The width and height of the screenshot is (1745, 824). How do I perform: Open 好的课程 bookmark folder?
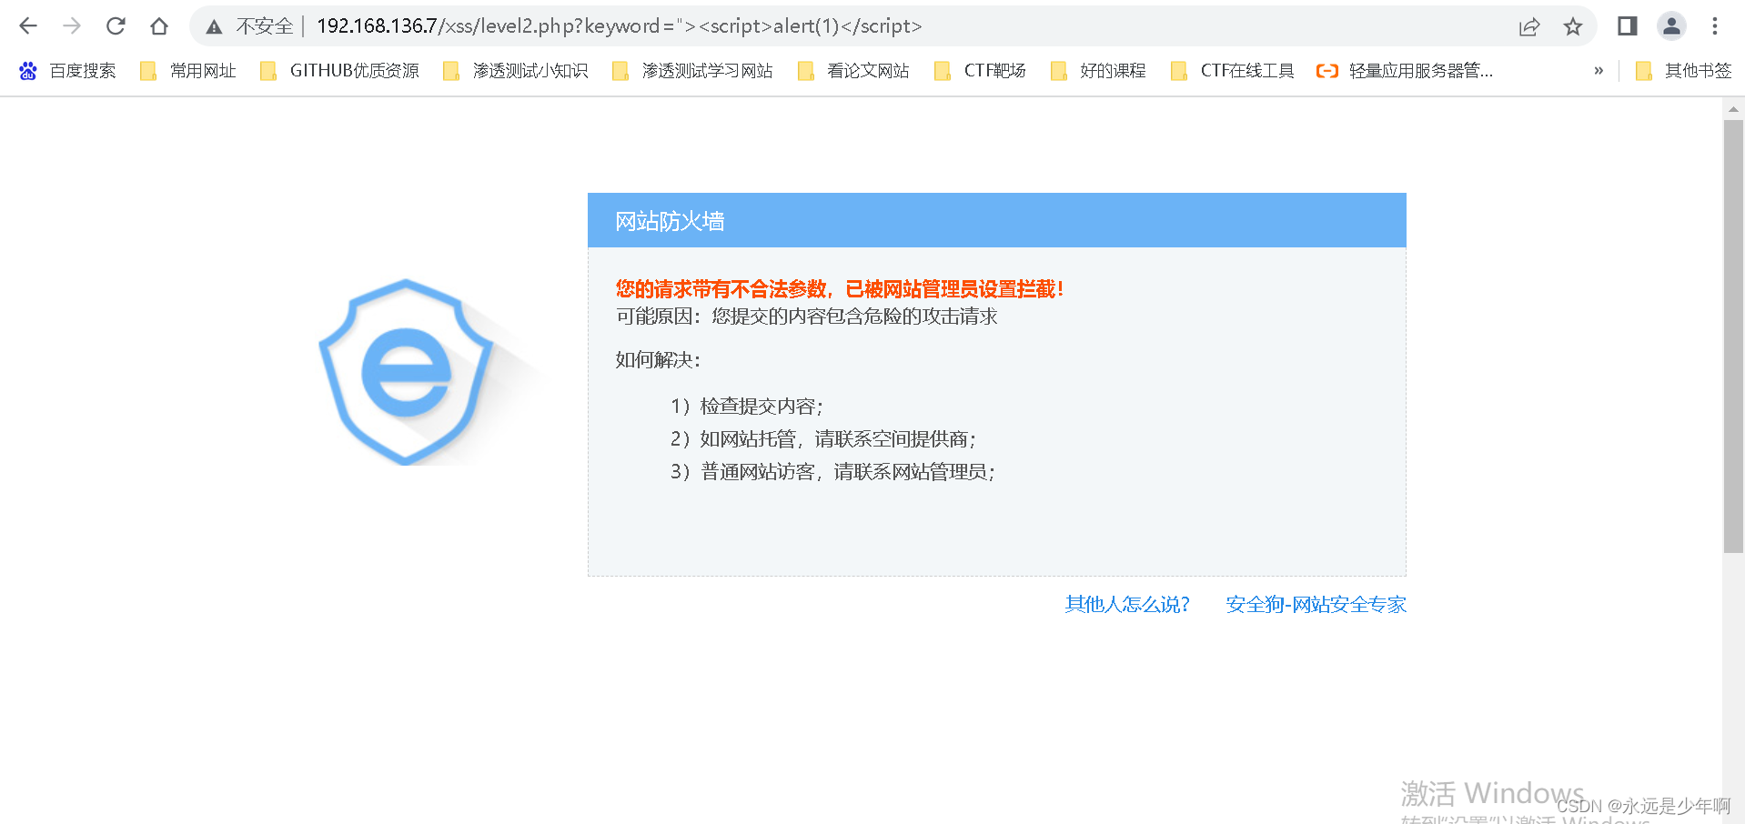coord(1098,71)
